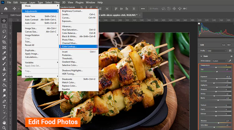The height and width of the screenshot is (130, 234).
Task: Close the document tab
Action: coord(140,15)
